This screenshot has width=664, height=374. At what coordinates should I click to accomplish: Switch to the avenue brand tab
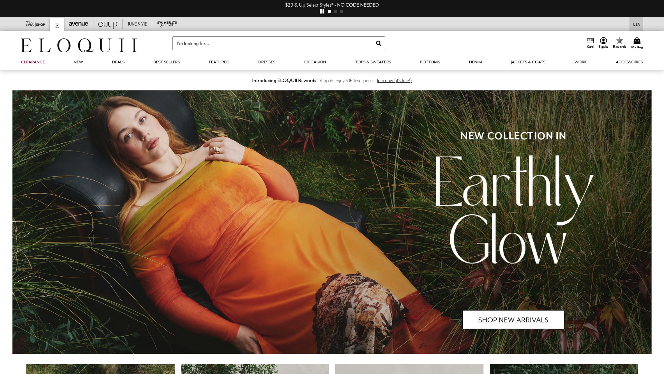(x=78, y=24)
